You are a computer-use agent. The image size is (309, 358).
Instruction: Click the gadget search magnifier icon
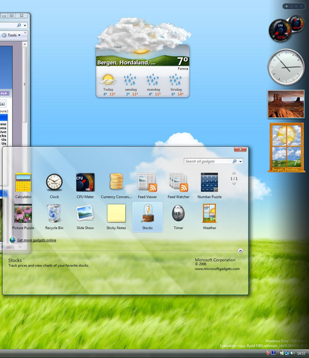(234, 161)
